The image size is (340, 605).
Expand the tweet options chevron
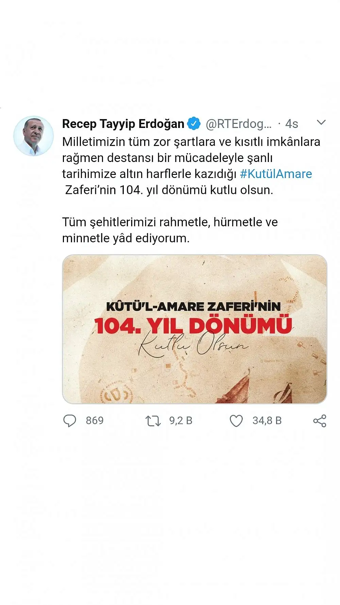(x=321, y=122)
